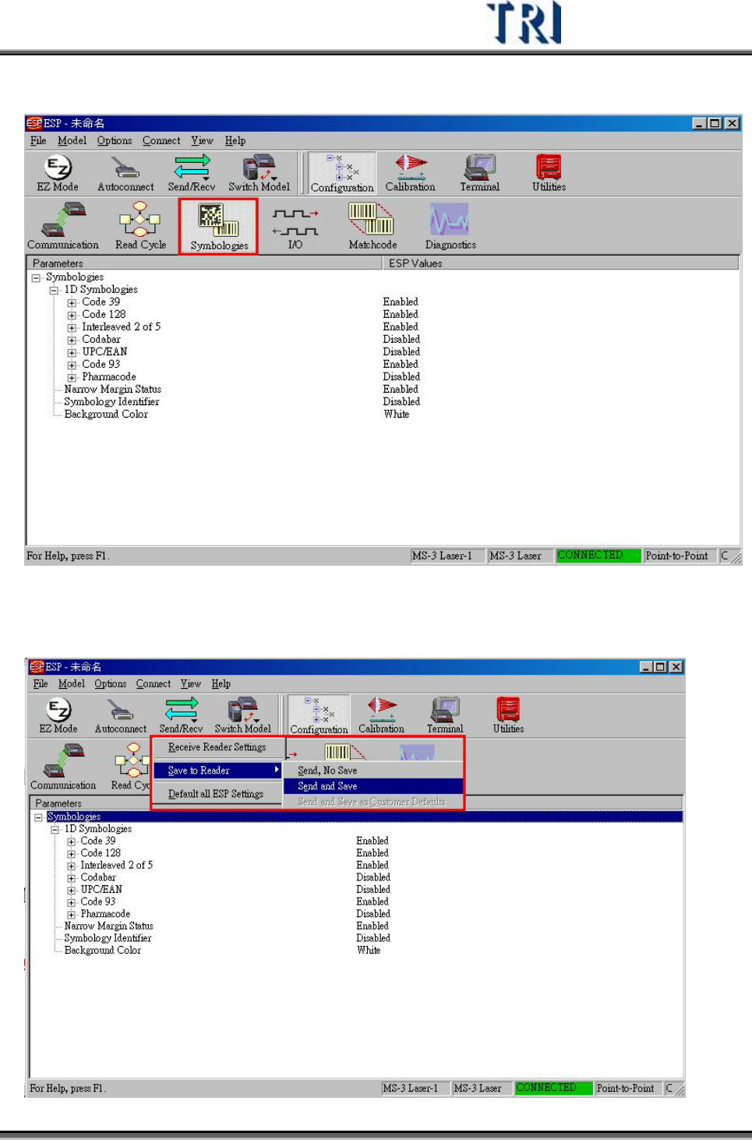This screenshot has width=752, height=1140.
Task: Open Read Cycle settings in upper window
Action: [x=140, y=226]
